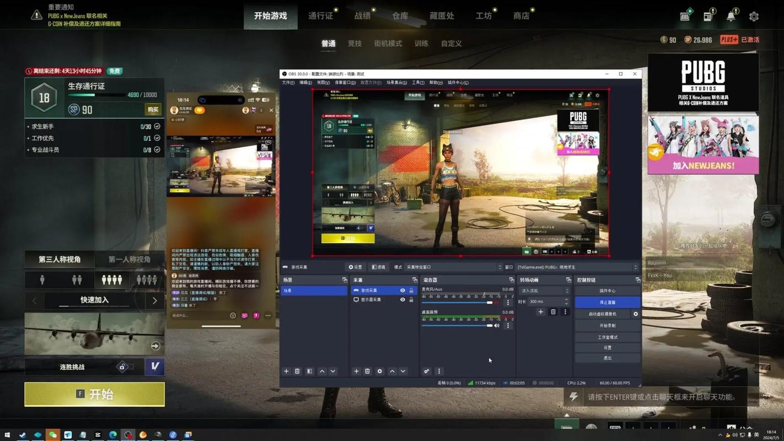Move selected source up with arrow icon

(x=392, y=372)
